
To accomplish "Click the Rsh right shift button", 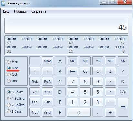I will click(x=47, y=102).
